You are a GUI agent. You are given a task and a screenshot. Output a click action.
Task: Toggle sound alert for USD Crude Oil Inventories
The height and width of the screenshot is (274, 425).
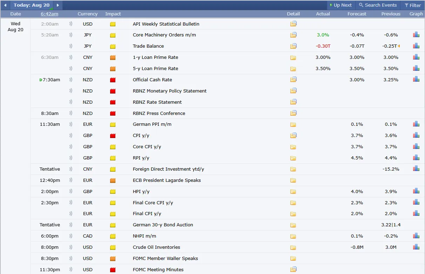point(71,247)
